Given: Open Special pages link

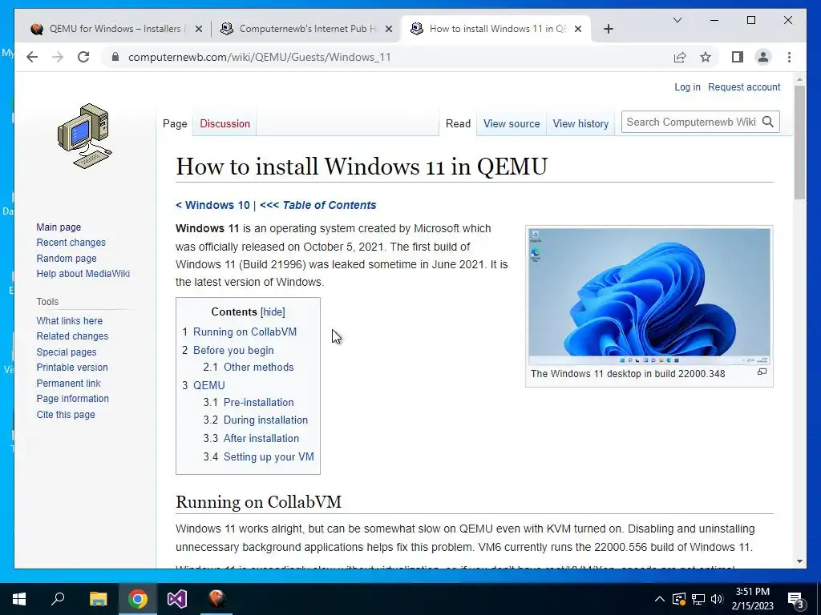Looking at the screenshot, I should 66,352.
